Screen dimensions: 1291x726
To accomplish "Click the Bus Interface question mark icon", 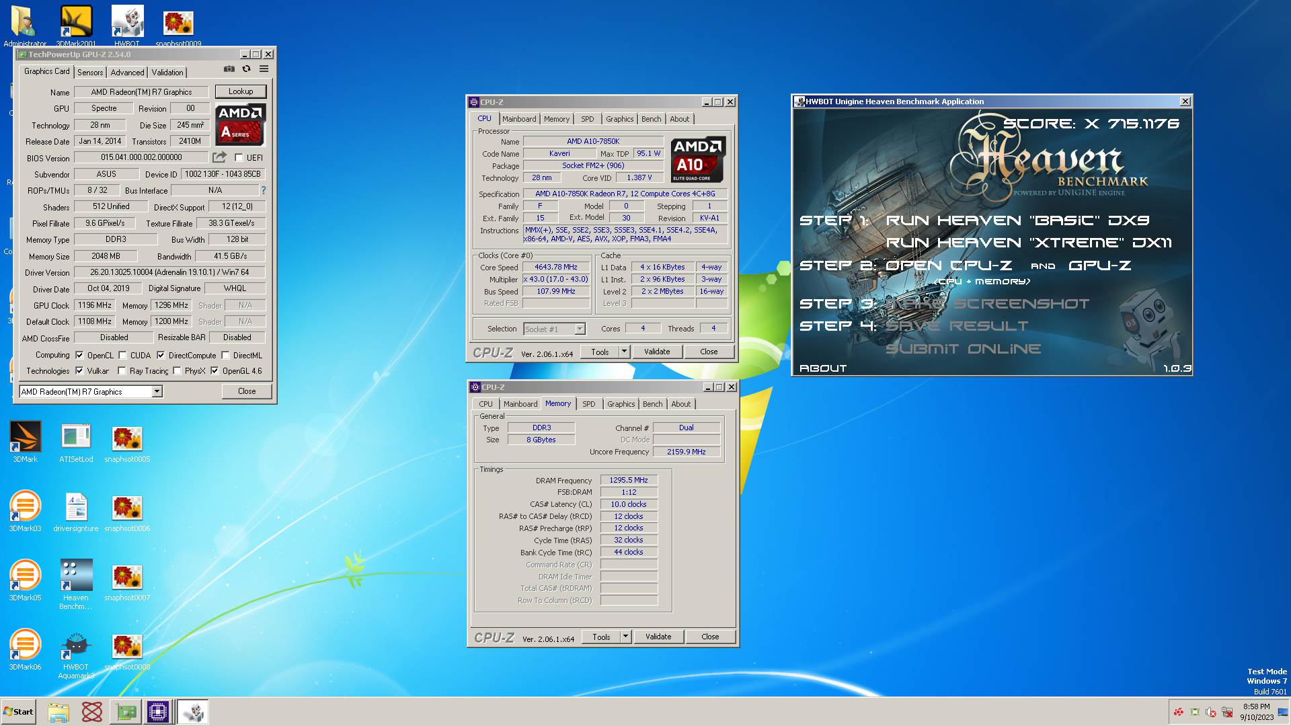I will click(x=264, y=190).
